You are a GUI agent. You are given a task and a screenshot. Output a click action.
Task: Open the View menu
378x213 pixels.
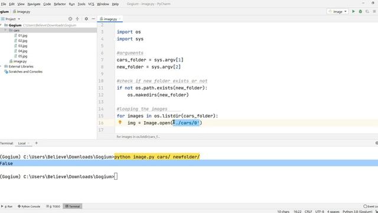pos(21,4)
